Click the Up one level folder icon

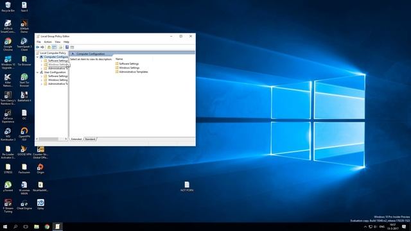pos(49,47)
